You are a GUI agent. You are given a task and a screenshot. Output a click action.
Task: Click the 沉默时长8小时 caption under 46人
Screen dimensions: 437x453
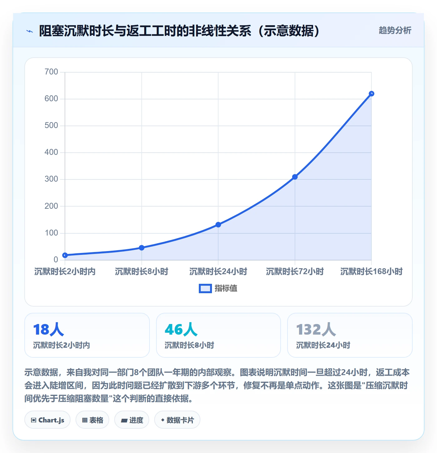coord(189,345)
